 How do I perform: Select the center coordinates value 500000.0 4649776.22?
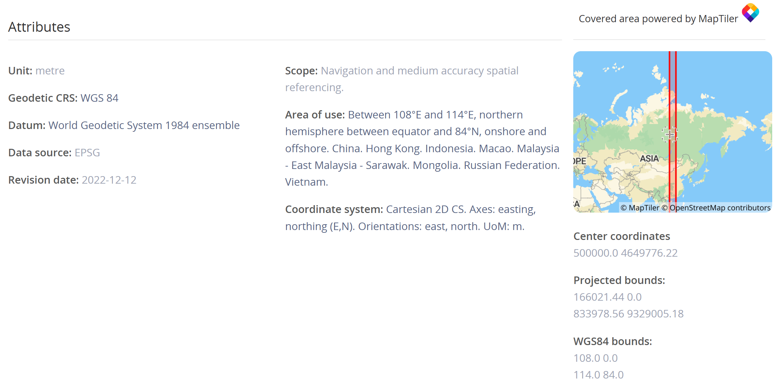click(625, 253)
